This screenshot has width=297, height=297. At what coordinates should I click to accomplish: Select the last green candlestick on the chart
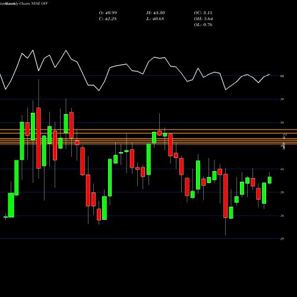(270, 180)
